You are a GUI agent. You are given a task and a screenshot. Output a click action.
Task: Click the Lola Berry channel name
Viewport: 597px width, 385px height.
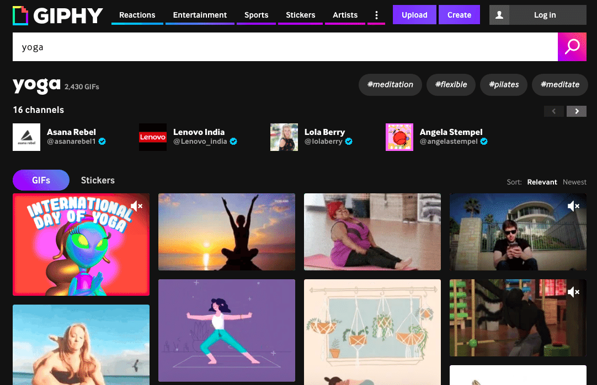click(x=324, y=132)
